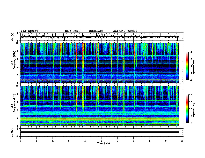Screen dimensions: 205x158
Task: Click inside the ch.1 spectrogram plot
Action: coord(100,63)
